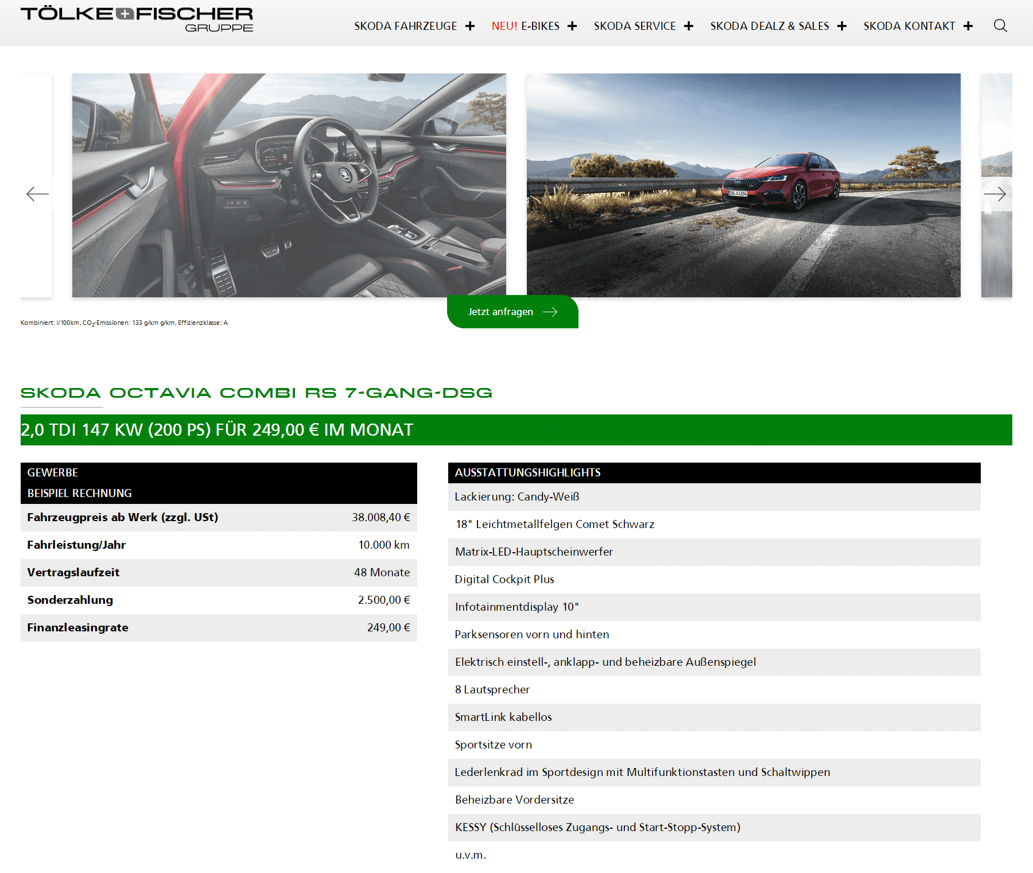Viewport: 1033px width, 873px height.
Task: Select the 249,00 € leasing rate value
Action: coord(389,627)
